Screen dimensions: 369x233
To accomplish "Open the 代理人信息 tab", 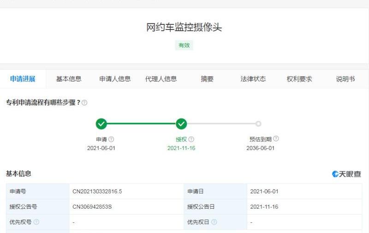I will point(161,79).
